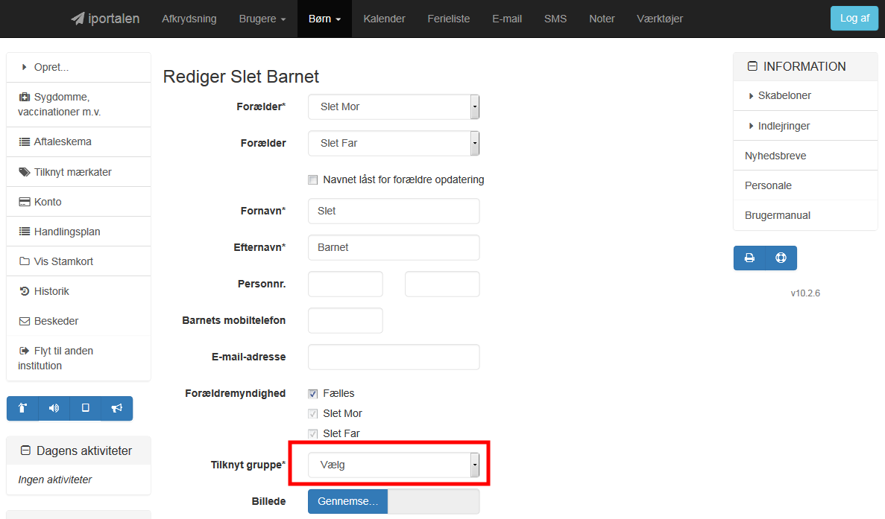Open Ferieliste from the top navigation
The image size is (885, 519).
click(449, 19)
